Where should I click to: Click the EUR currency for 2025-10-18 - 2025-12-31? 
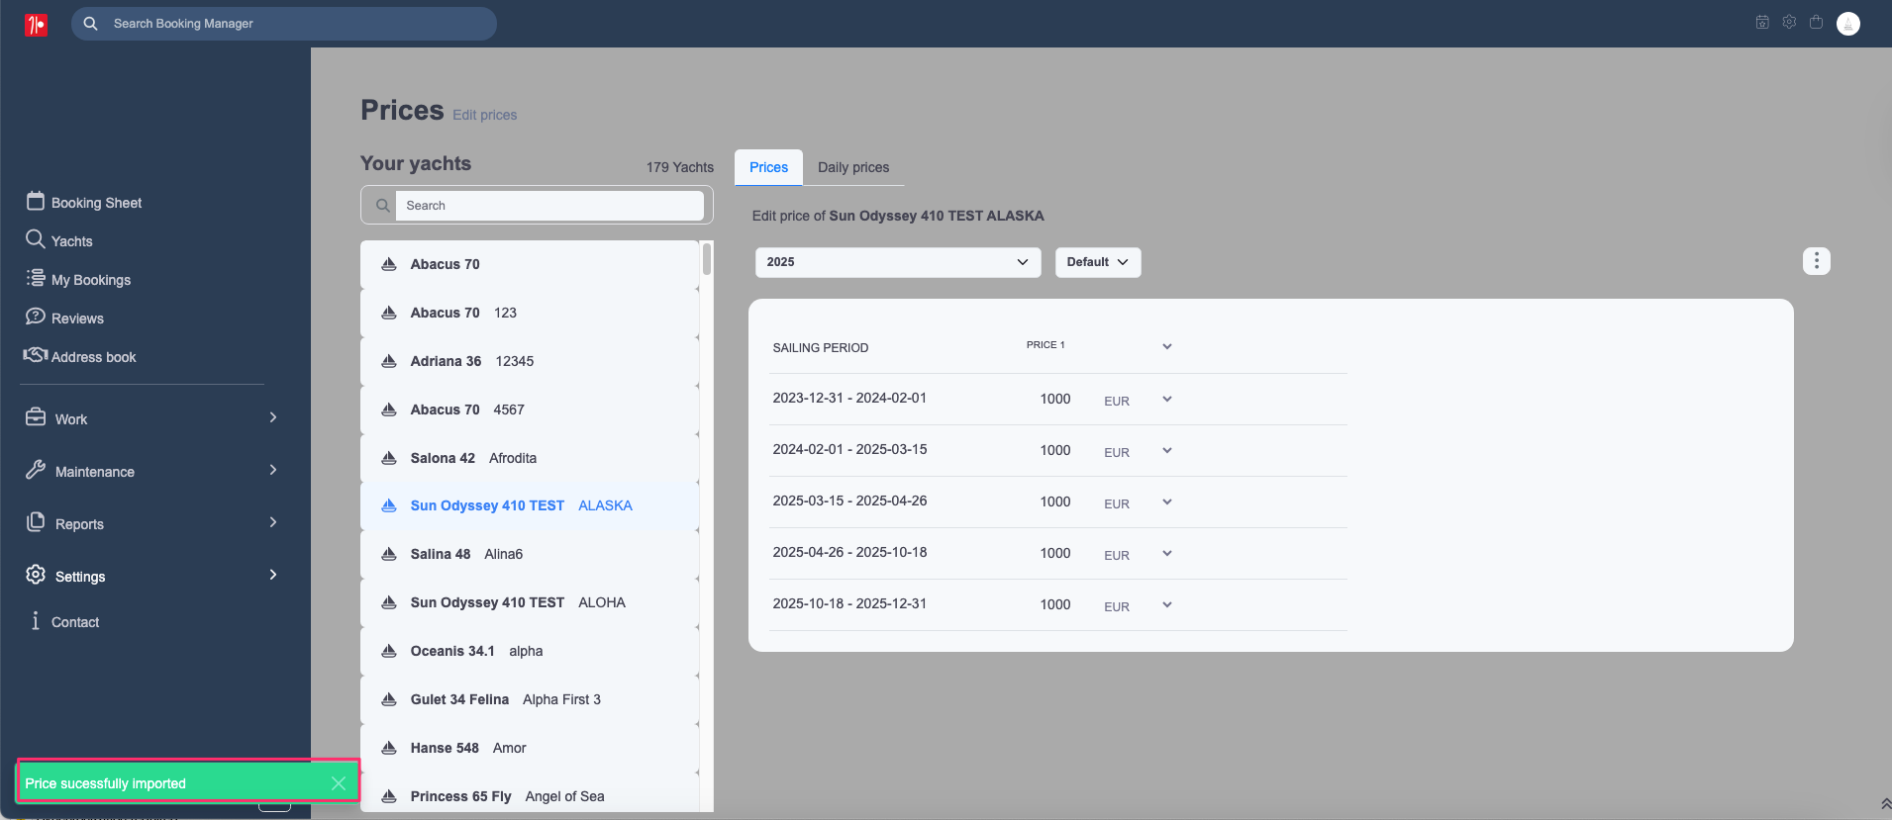pyautogui.click(x=1117, y=607)
